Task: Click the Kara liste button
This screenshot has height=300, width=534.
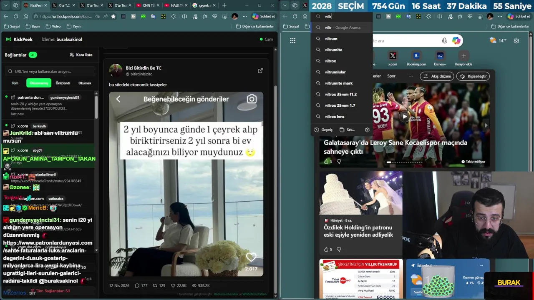Action: click(81, 55)
